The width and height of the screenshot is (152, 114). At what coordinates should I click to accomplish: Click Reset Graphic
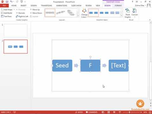pos(128,13)
